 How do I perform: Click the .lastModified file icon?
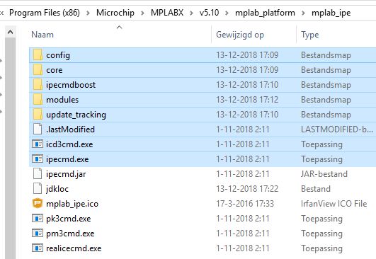[38, 129]
